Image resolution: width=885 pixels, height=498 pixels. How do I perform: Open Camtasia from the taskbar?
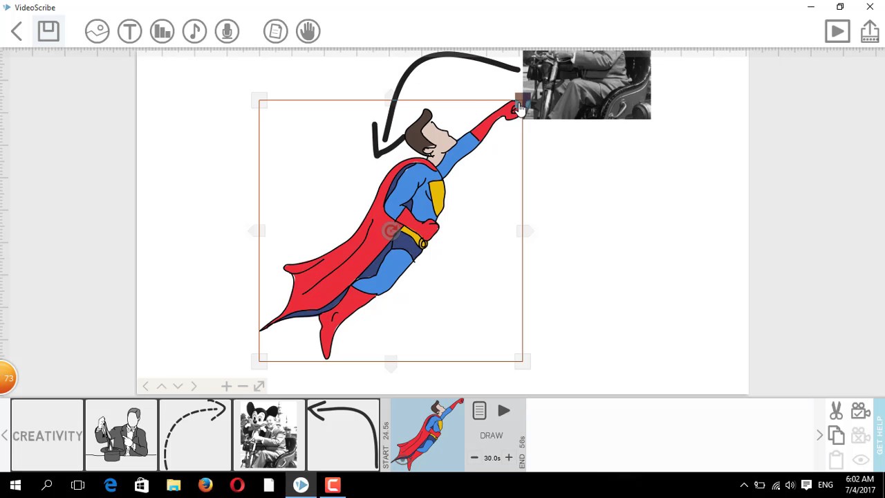[333, 485]
